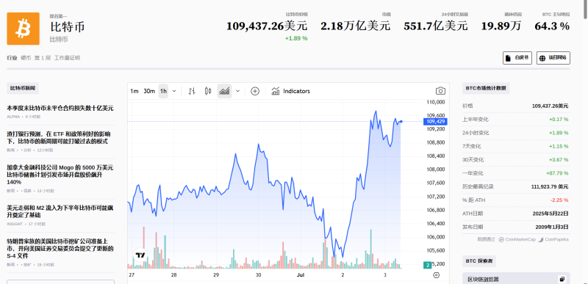Image resolution: width=588 pixels, height=284 pixels.
Task: Set the chart interval to 1m
Action: (135, 91)
